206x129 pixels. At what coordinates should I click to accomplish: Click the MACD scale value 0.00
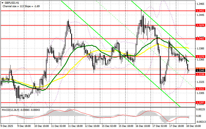pyautogui.click(x=199, y=116)
